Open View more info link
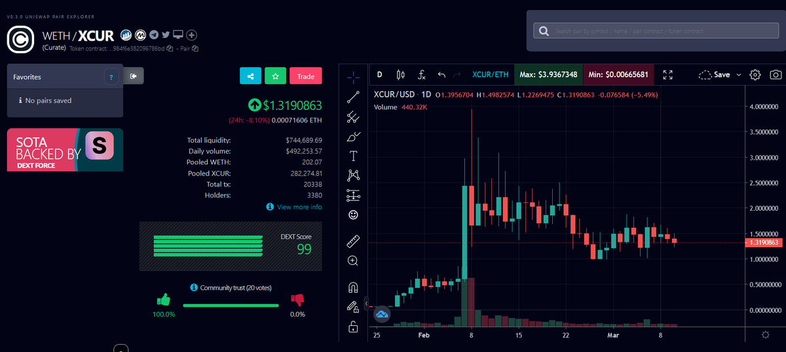 294,207
